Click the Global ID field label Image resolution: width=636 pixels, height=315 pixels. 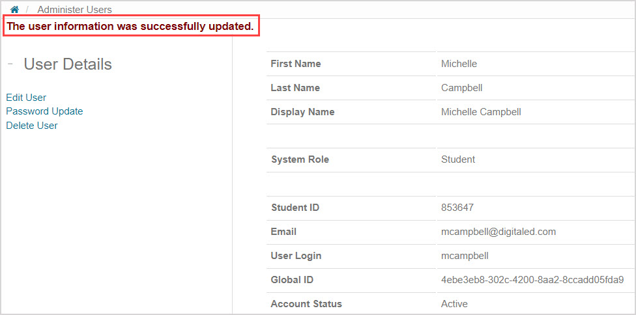(292, 280)
